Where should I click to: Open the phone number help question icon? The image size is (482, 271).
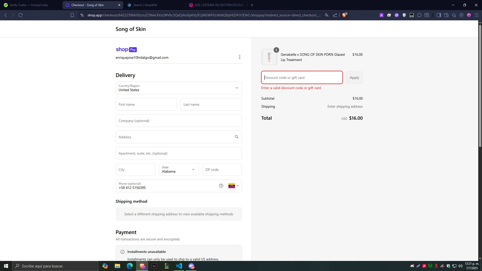tap(221, 186)
